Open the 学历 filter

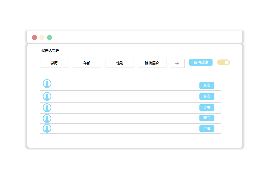click(54, 63)
